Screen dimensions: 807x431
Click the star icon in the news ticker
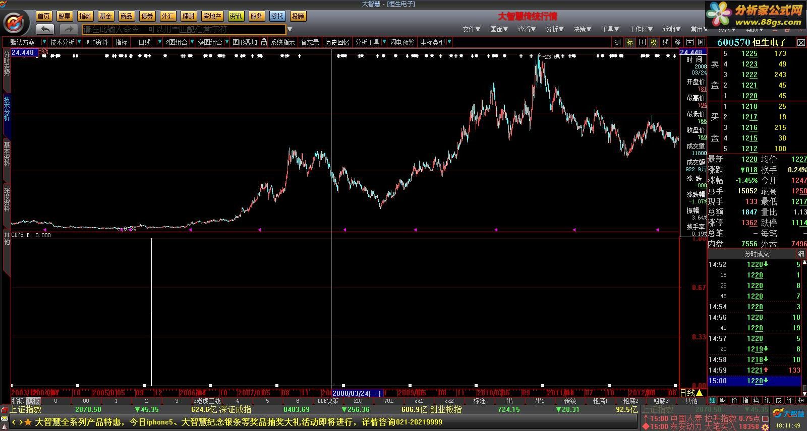click(x=28, y=422)
